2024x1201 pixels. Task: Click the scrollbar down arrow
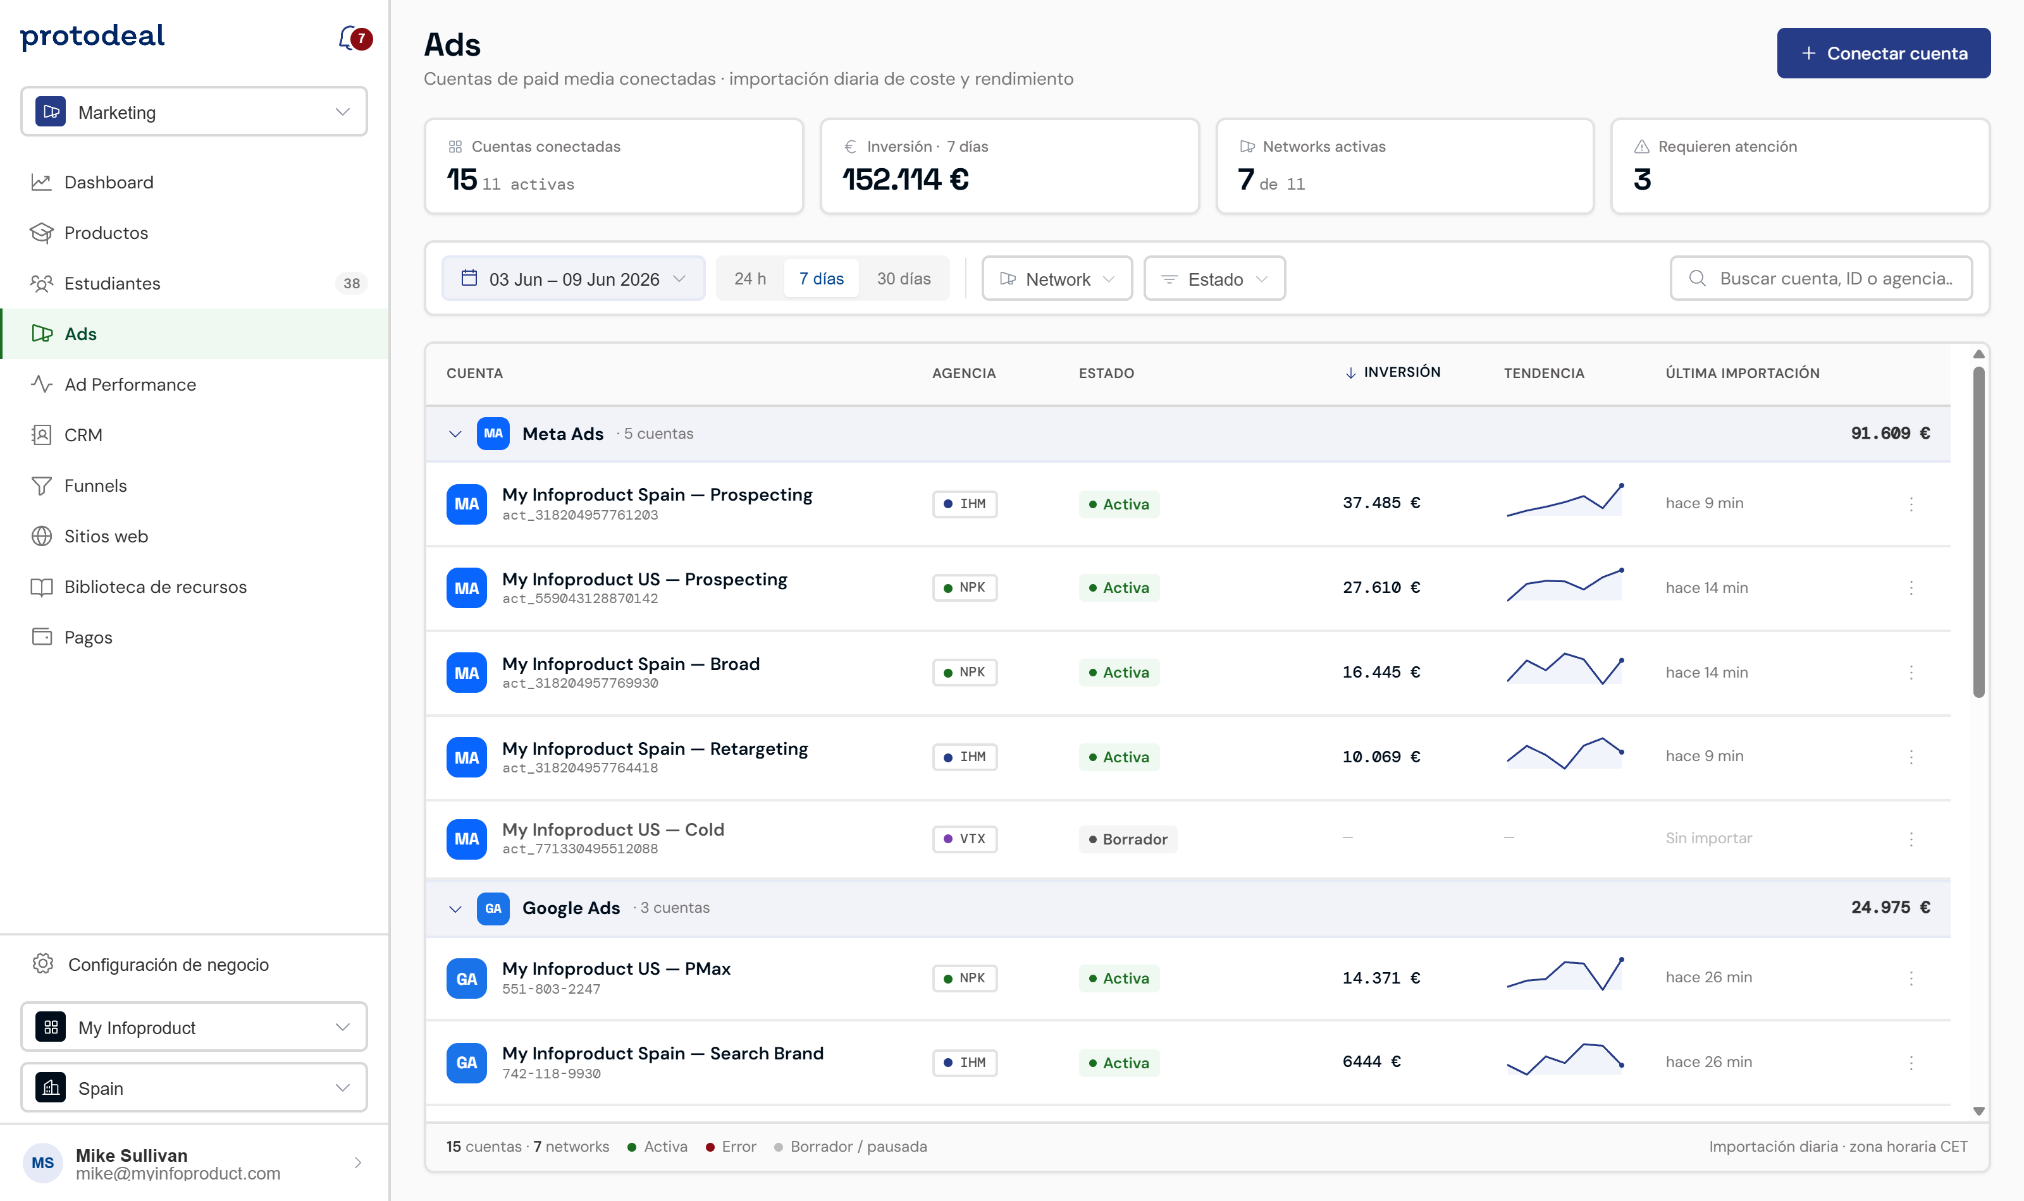tap(1978, 1111)
